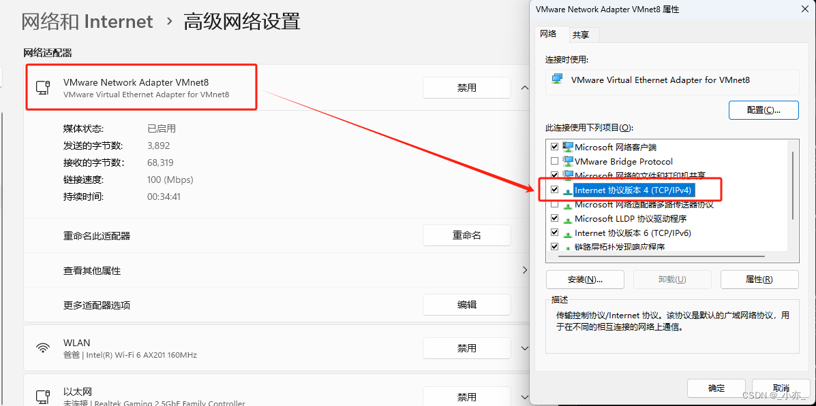This screenshot has height=406, width=816.
Task: Toggle Microsoft LLDP 协议驱动程序 checkbox
Action: (554, 218)
